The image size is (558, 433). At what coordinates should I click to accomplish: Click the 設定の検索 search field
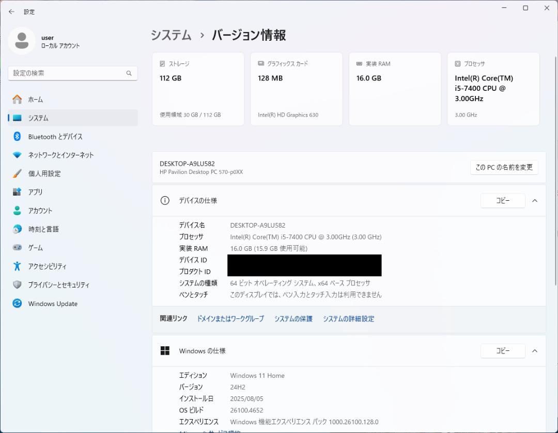tap(73, 73)
